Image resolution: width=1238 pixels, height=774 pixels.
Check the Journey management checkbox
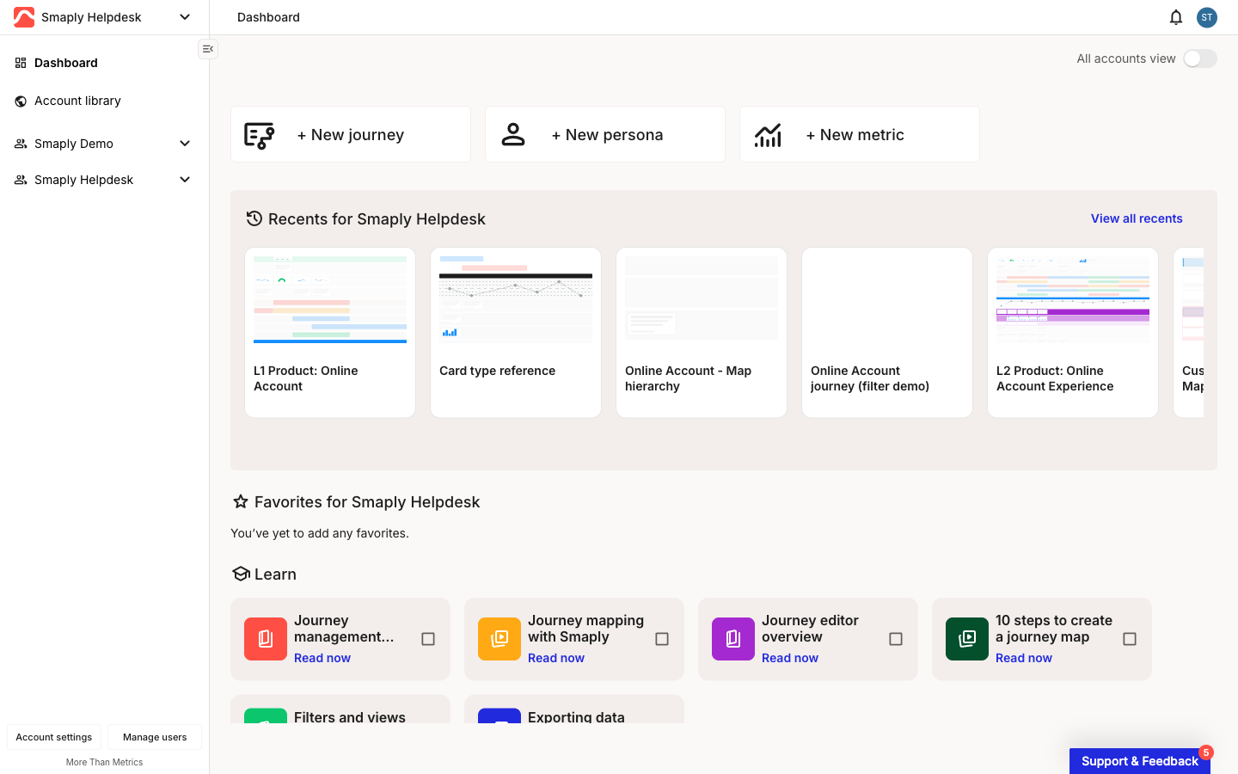[428, 639]
